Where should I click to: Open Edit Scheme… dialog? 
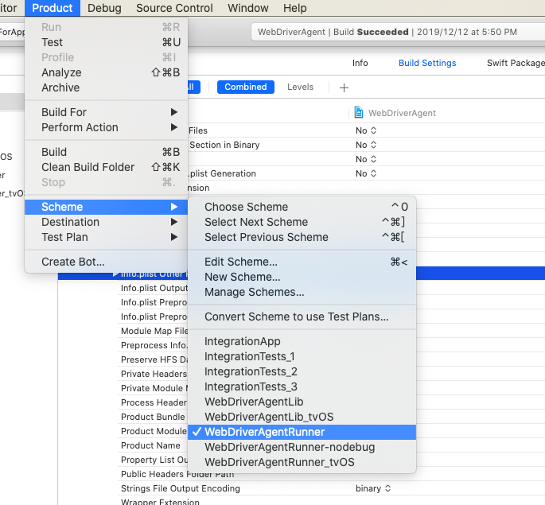302,262
